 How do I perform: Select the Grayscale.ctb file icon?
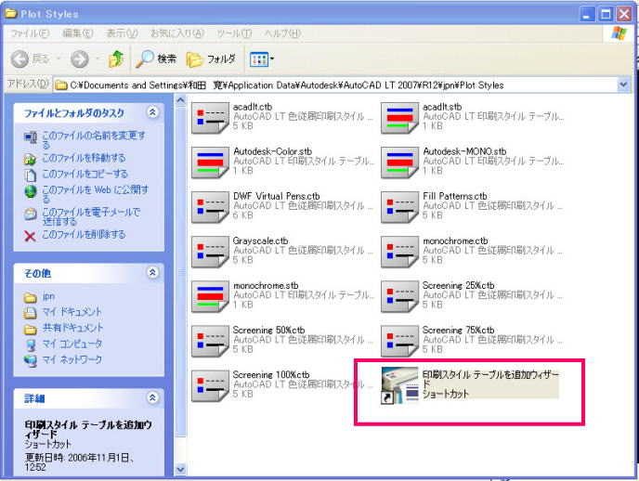tap(210, 252)
